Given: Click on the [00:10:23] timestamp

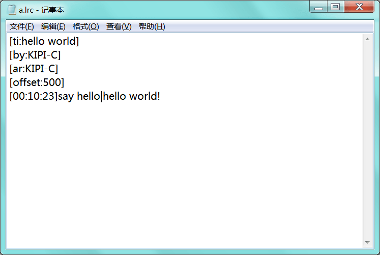Looking at the screenshot, I should click(34, 96).
